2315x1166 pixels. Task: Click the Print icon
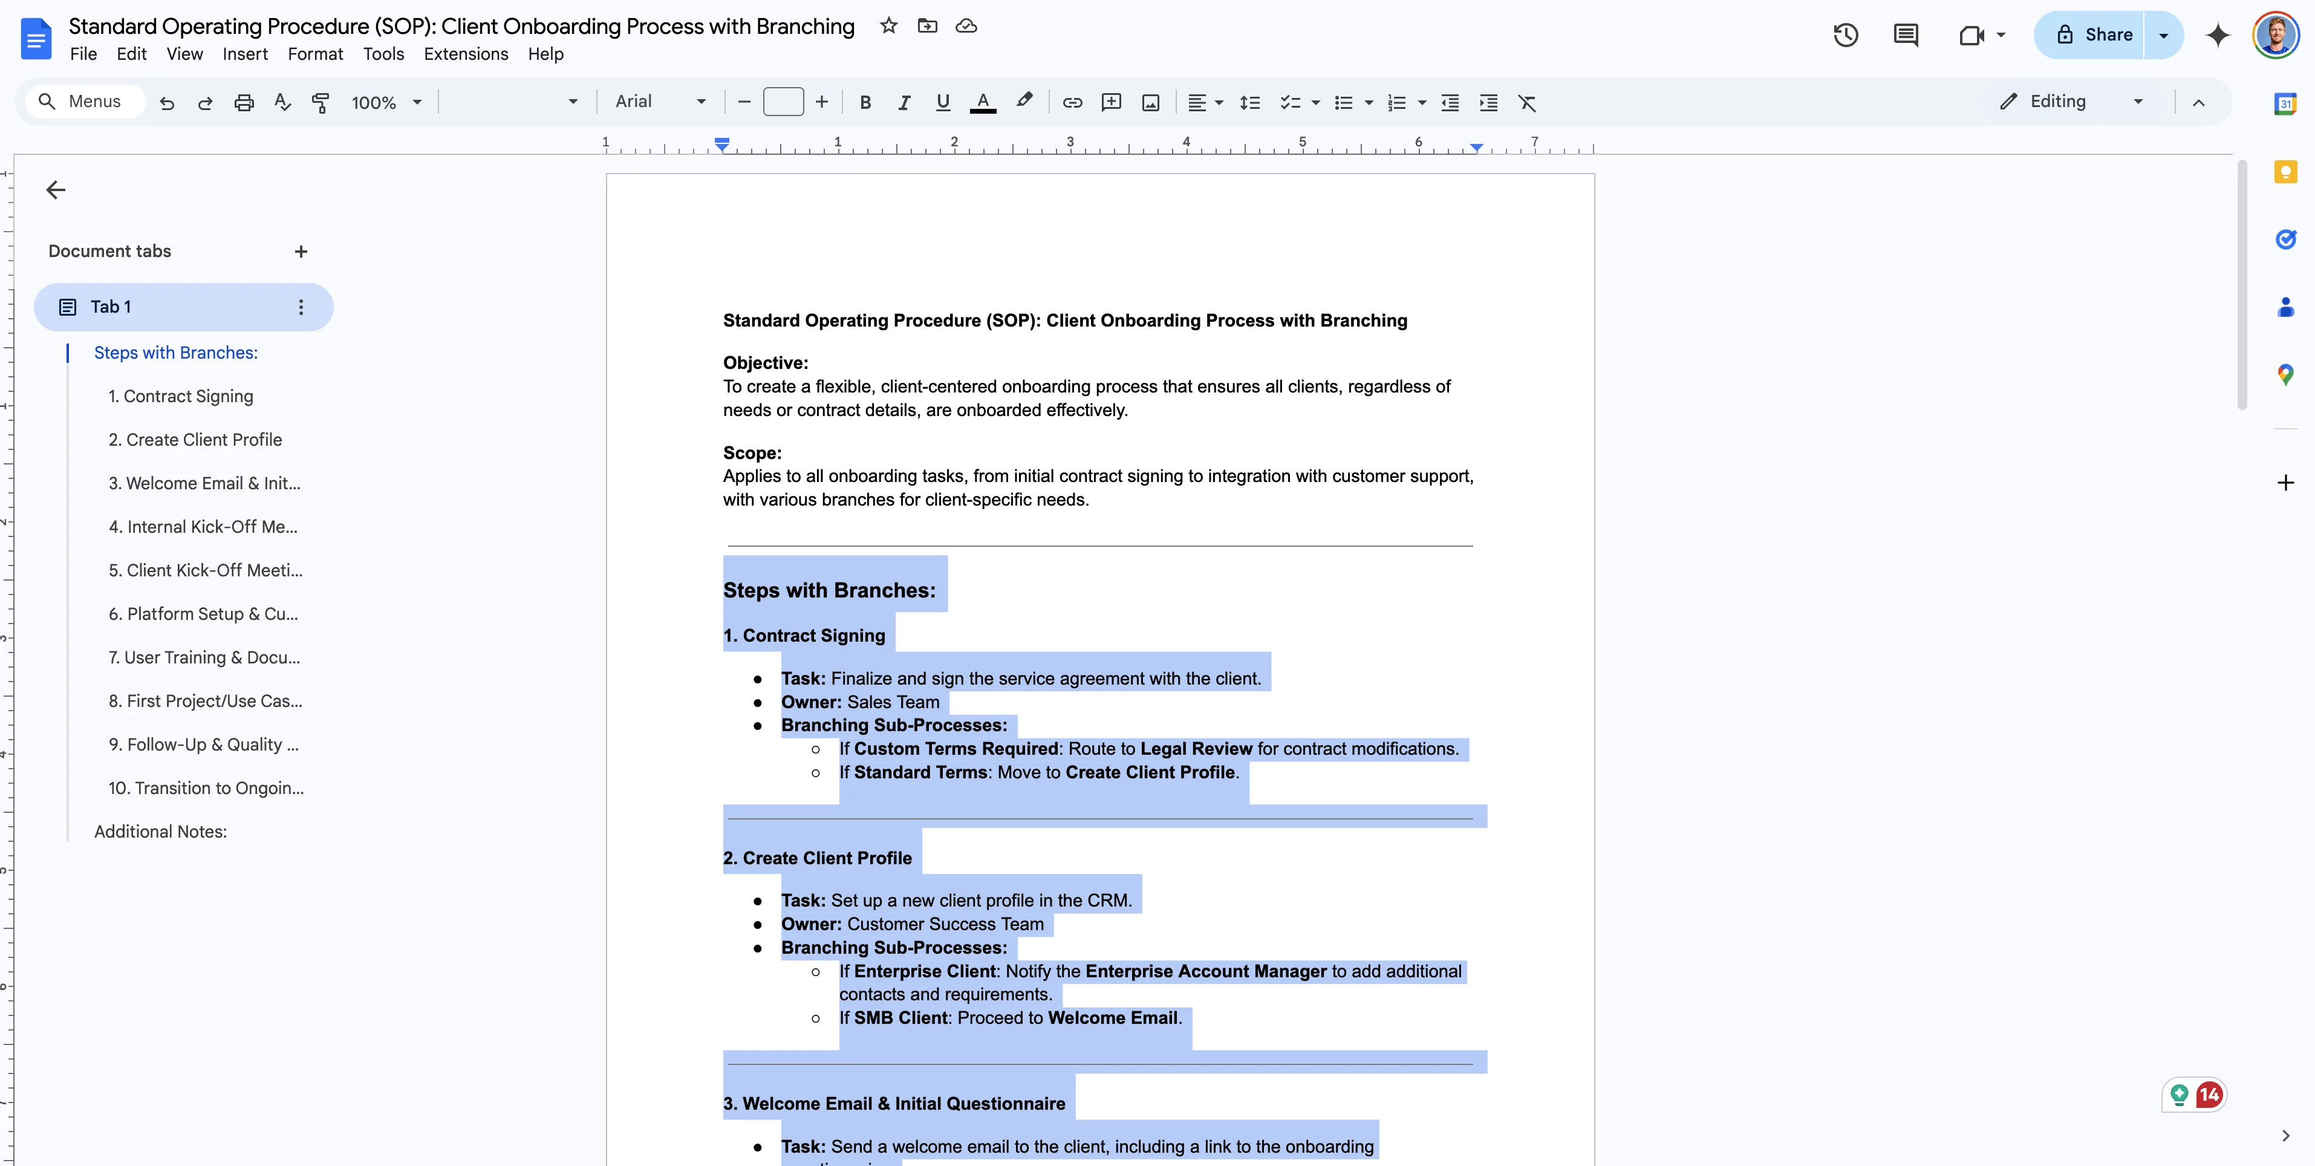244,102
